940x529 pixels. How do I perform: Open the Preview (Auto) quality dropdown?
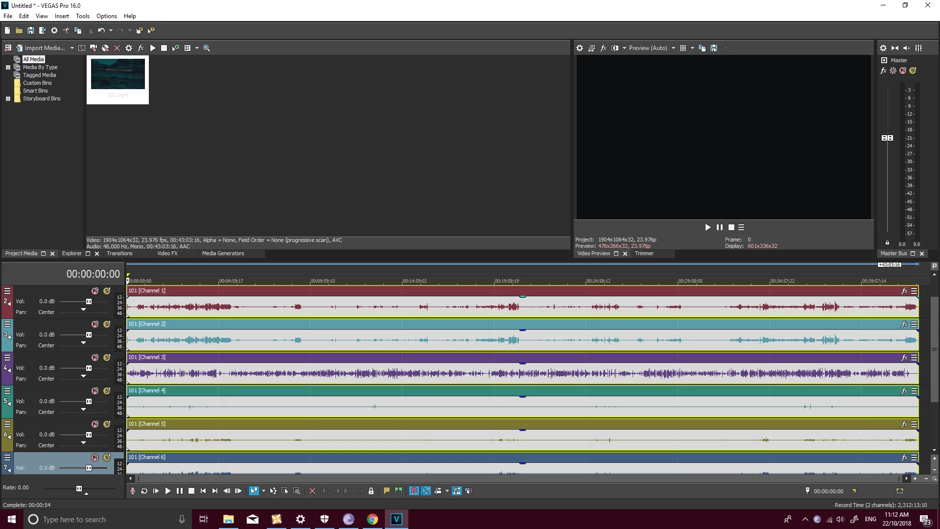coord(673,48)
